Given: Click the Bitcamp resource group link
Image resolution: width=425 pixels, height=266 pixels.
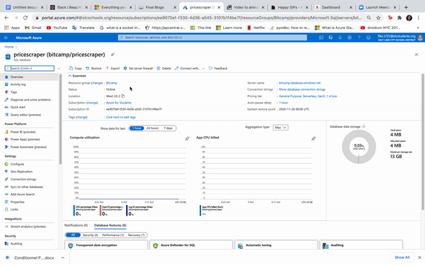Looking at the screenshot, I should click(x=112, y=83).
